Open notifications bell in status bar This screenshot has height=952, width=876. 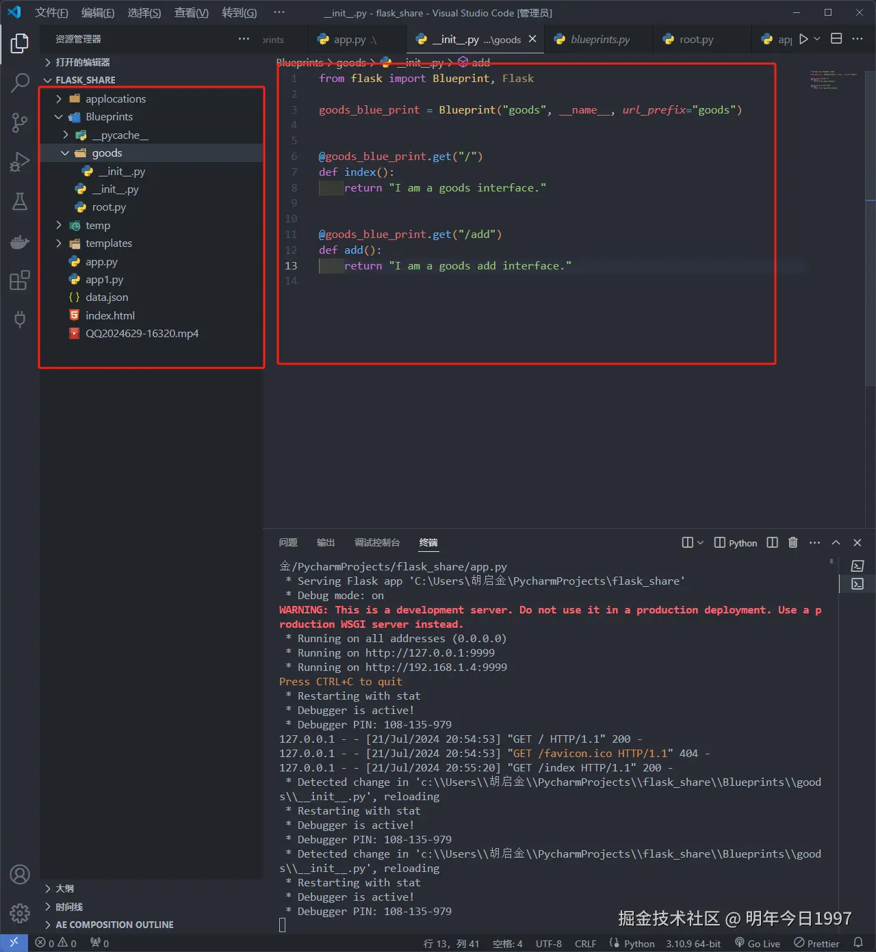pyautogui.click(x=858, y=943)
